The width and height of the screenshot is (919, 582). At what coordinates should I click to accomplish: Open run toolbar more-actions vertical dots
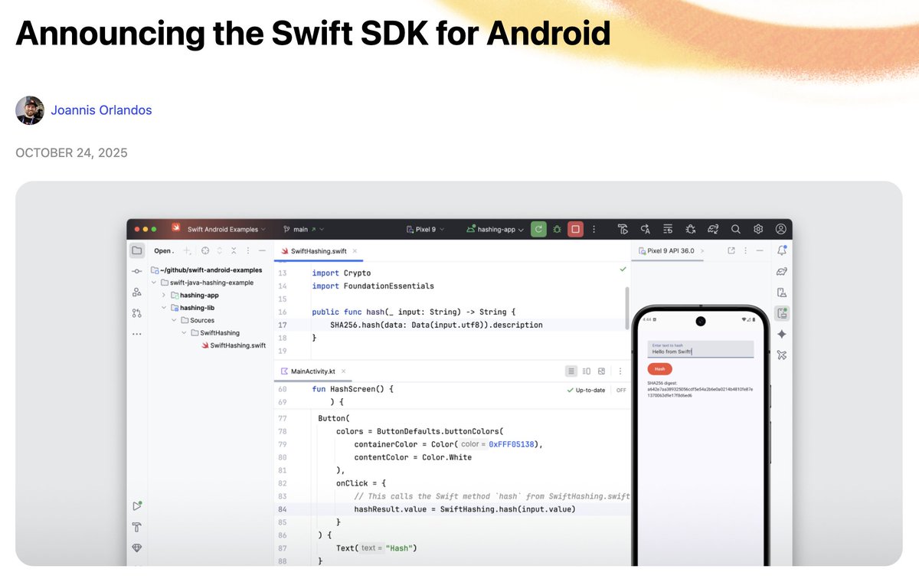tap(594, 229)
